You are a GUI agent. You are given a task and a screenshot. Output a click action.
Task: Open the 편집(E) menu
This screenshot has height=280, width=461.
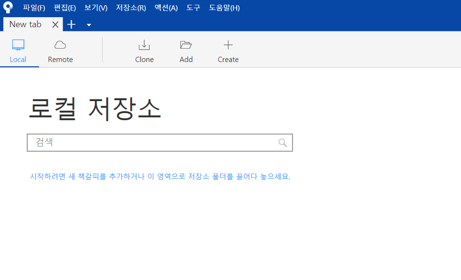(65, 8)
